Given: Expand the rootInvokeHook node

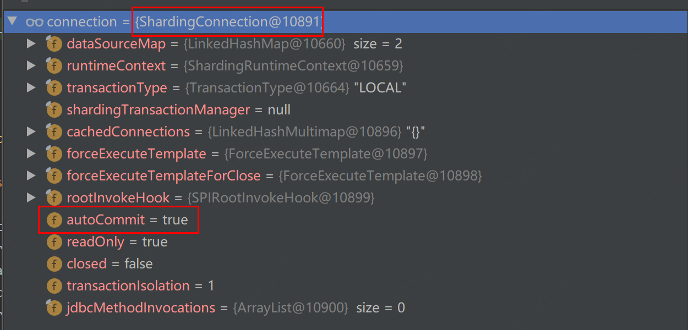Looking at the screenshot, I should [31, 198].
